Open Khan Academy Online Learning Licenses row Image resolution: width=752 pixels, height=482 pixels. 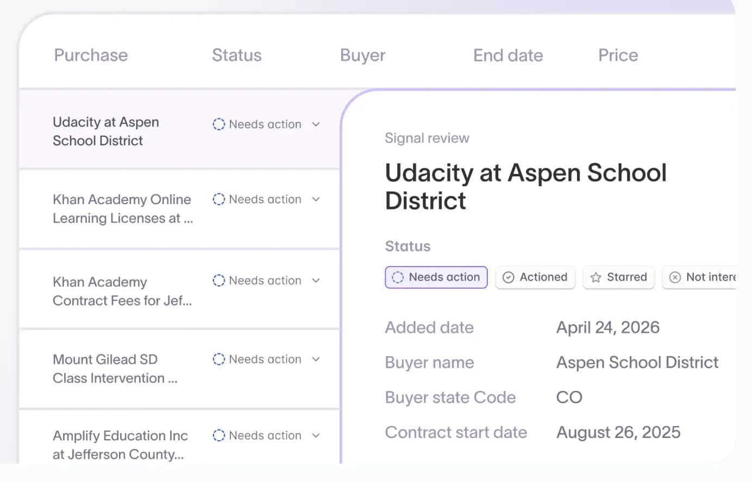coord(180,209)
